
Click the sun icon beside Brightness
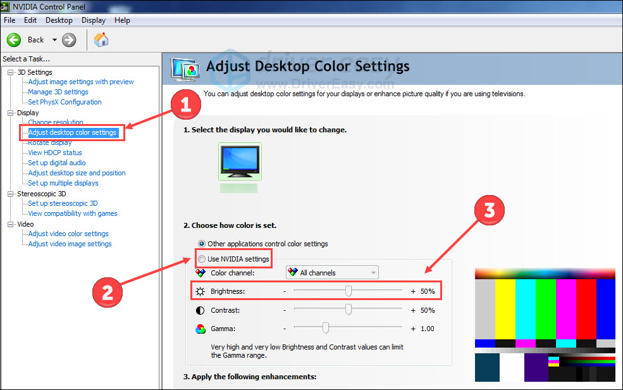tap(200, 291)
